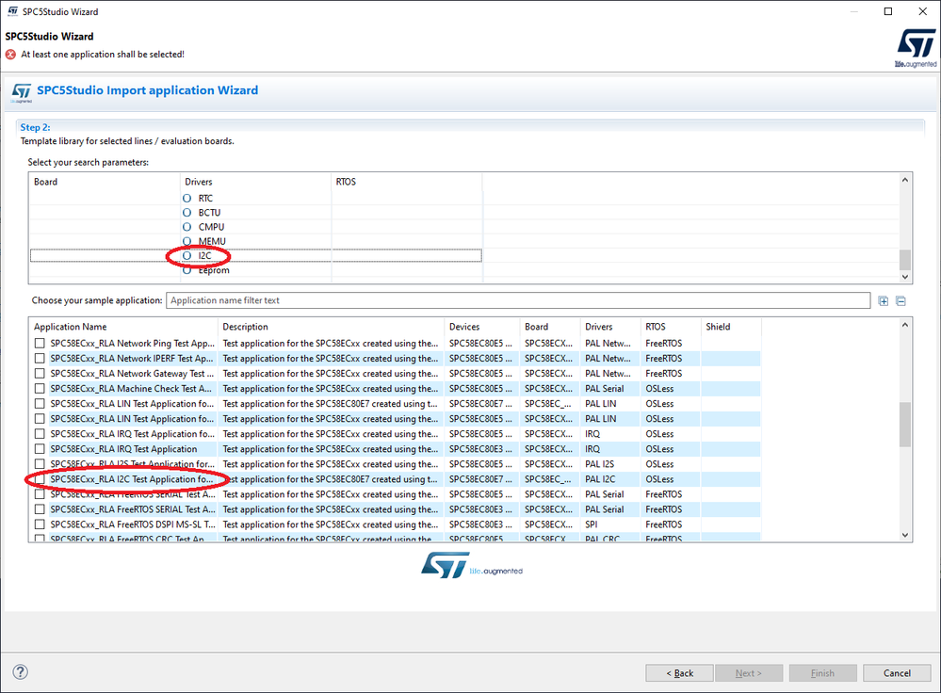Click the collapse all minus icon
The width and height of the screenshot is (941, 693).
(900, 301)
